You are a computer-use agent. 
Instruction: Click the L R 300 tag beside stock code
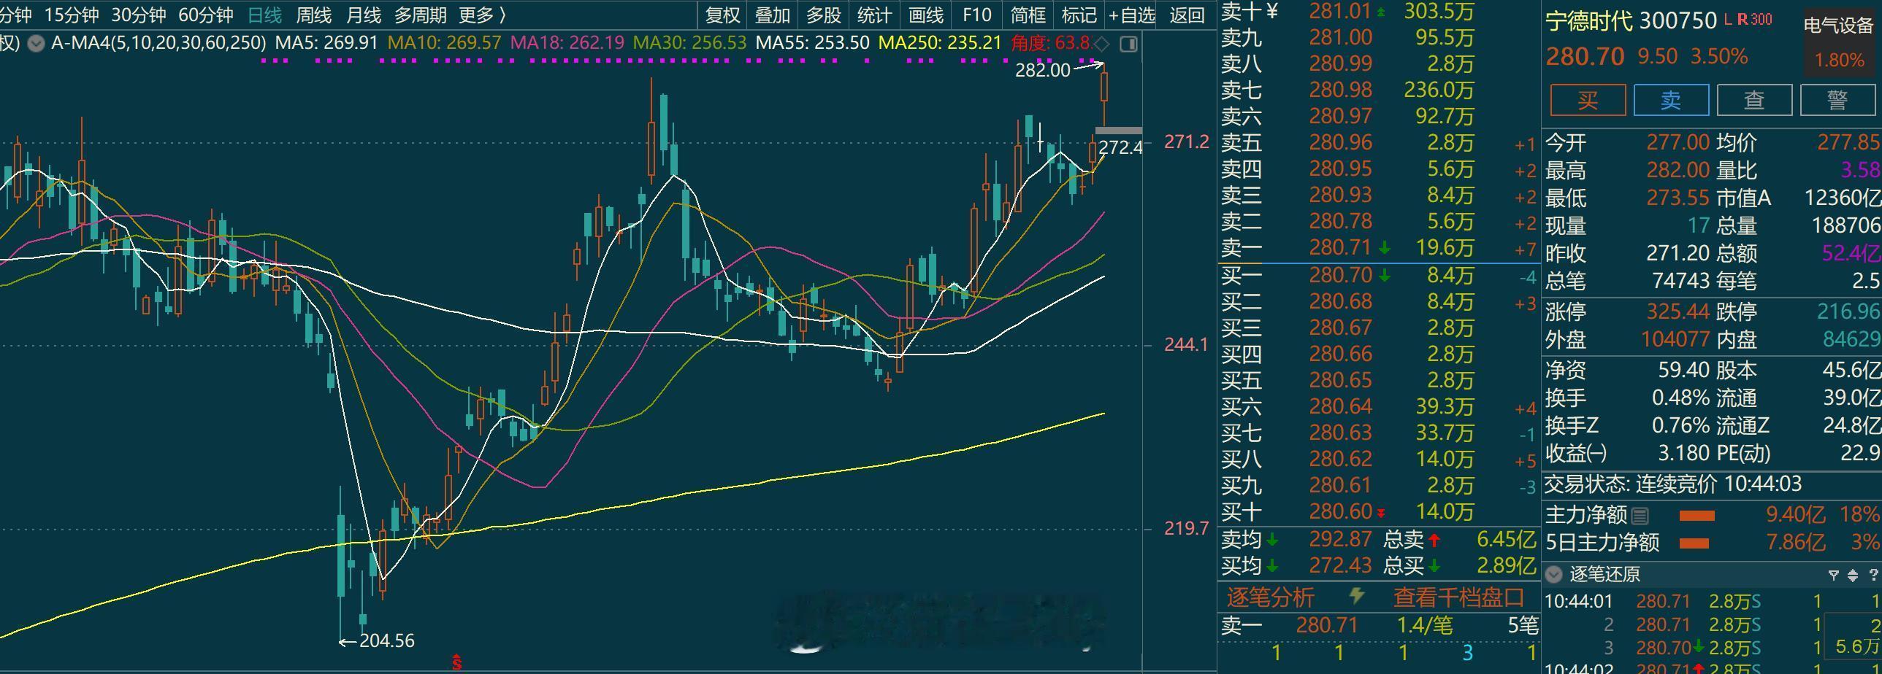coord(1748,20)
